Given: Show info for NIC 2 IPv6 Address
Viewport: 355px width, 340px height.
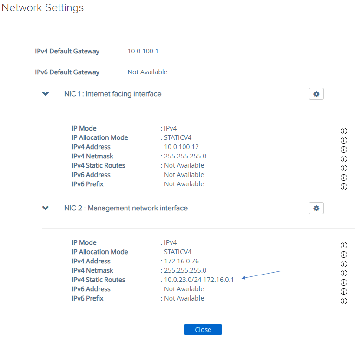Looking at the screenshot, I should coord(344,292).
